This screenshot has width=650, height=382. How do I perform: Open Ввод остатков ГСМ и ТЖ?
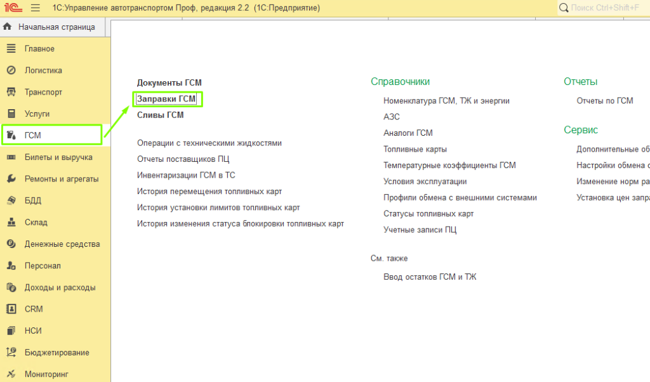(430, 277)
